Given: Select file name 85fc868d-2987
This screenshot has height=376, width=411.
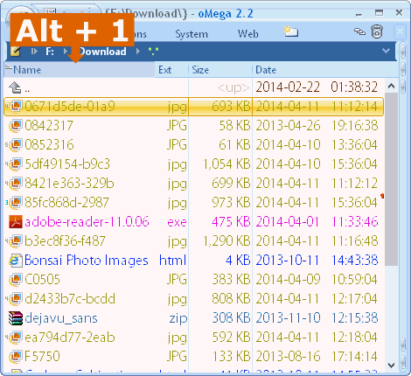Looking at the screenshot, I should click(66, 203).
